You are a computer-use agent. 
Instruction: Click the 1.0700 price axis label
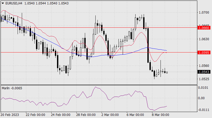click(x=204, y=12)
